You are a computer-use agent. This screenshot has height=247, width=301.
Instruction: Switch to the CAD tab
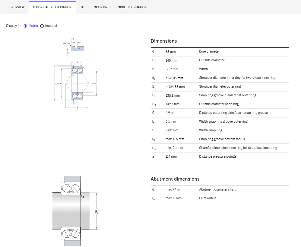83,7
